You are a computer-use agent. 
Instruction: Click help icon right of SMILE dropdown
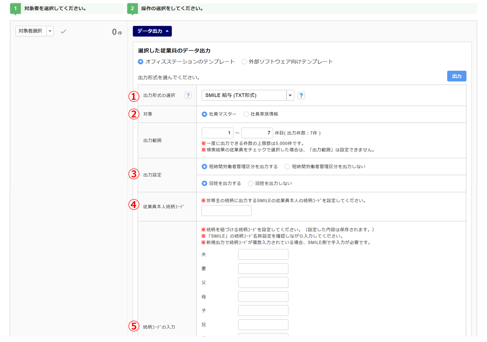pos(301,96)
